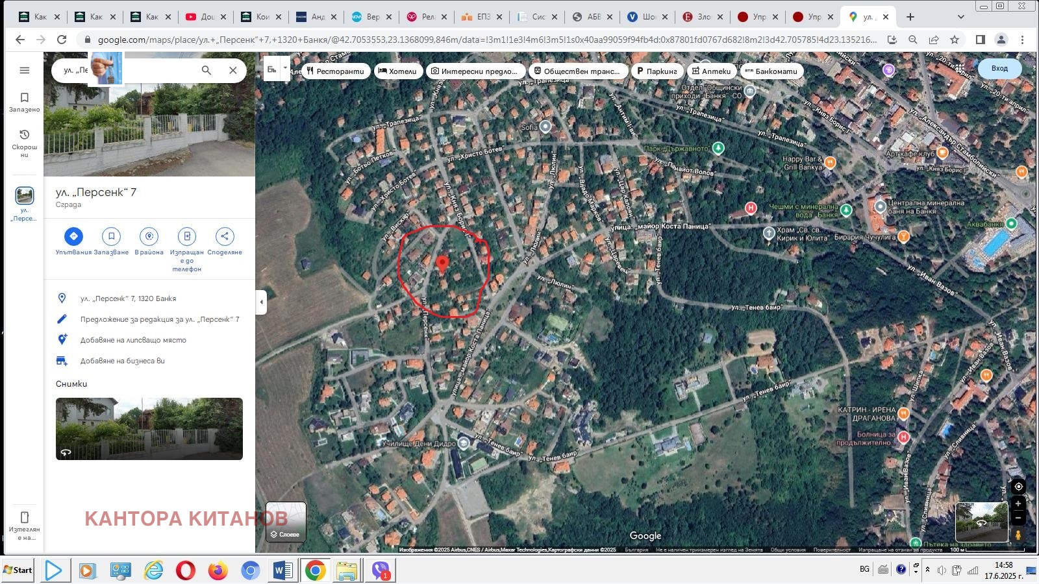Click the search magnifier in Maps
The image size is (1039, 584).
tap(207, 70)
